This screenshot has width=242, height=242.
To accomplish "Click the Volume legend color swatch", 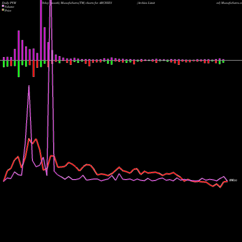I will click(x=3, y=6).
